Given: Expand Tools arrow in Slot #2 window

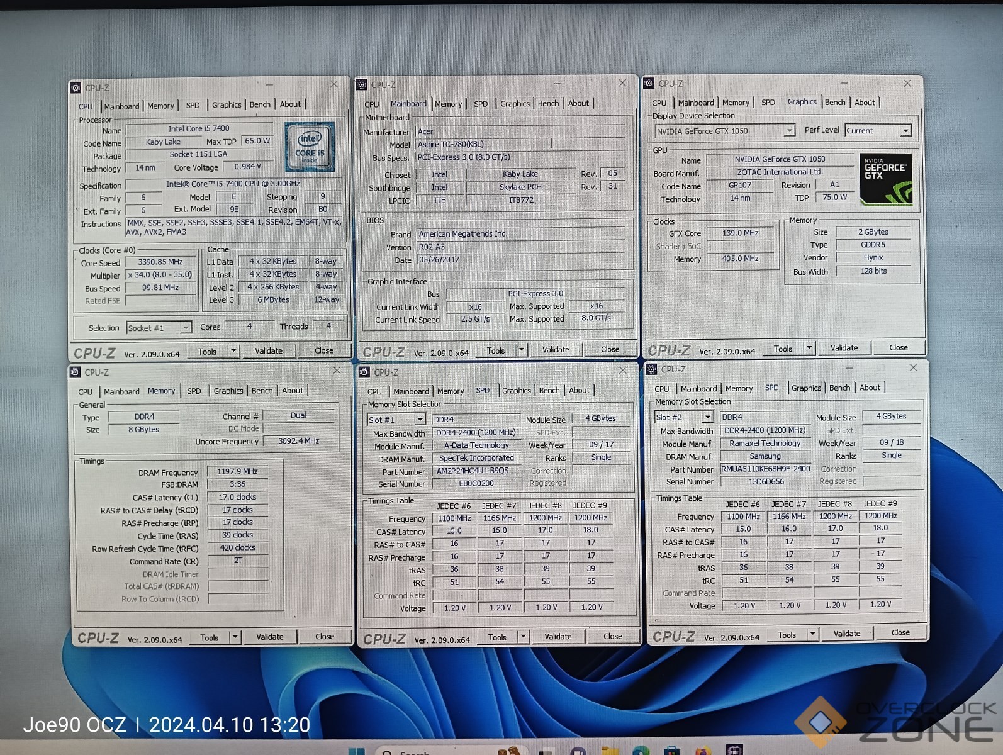Looking at the screenshot, I should [x=813, y=634].
